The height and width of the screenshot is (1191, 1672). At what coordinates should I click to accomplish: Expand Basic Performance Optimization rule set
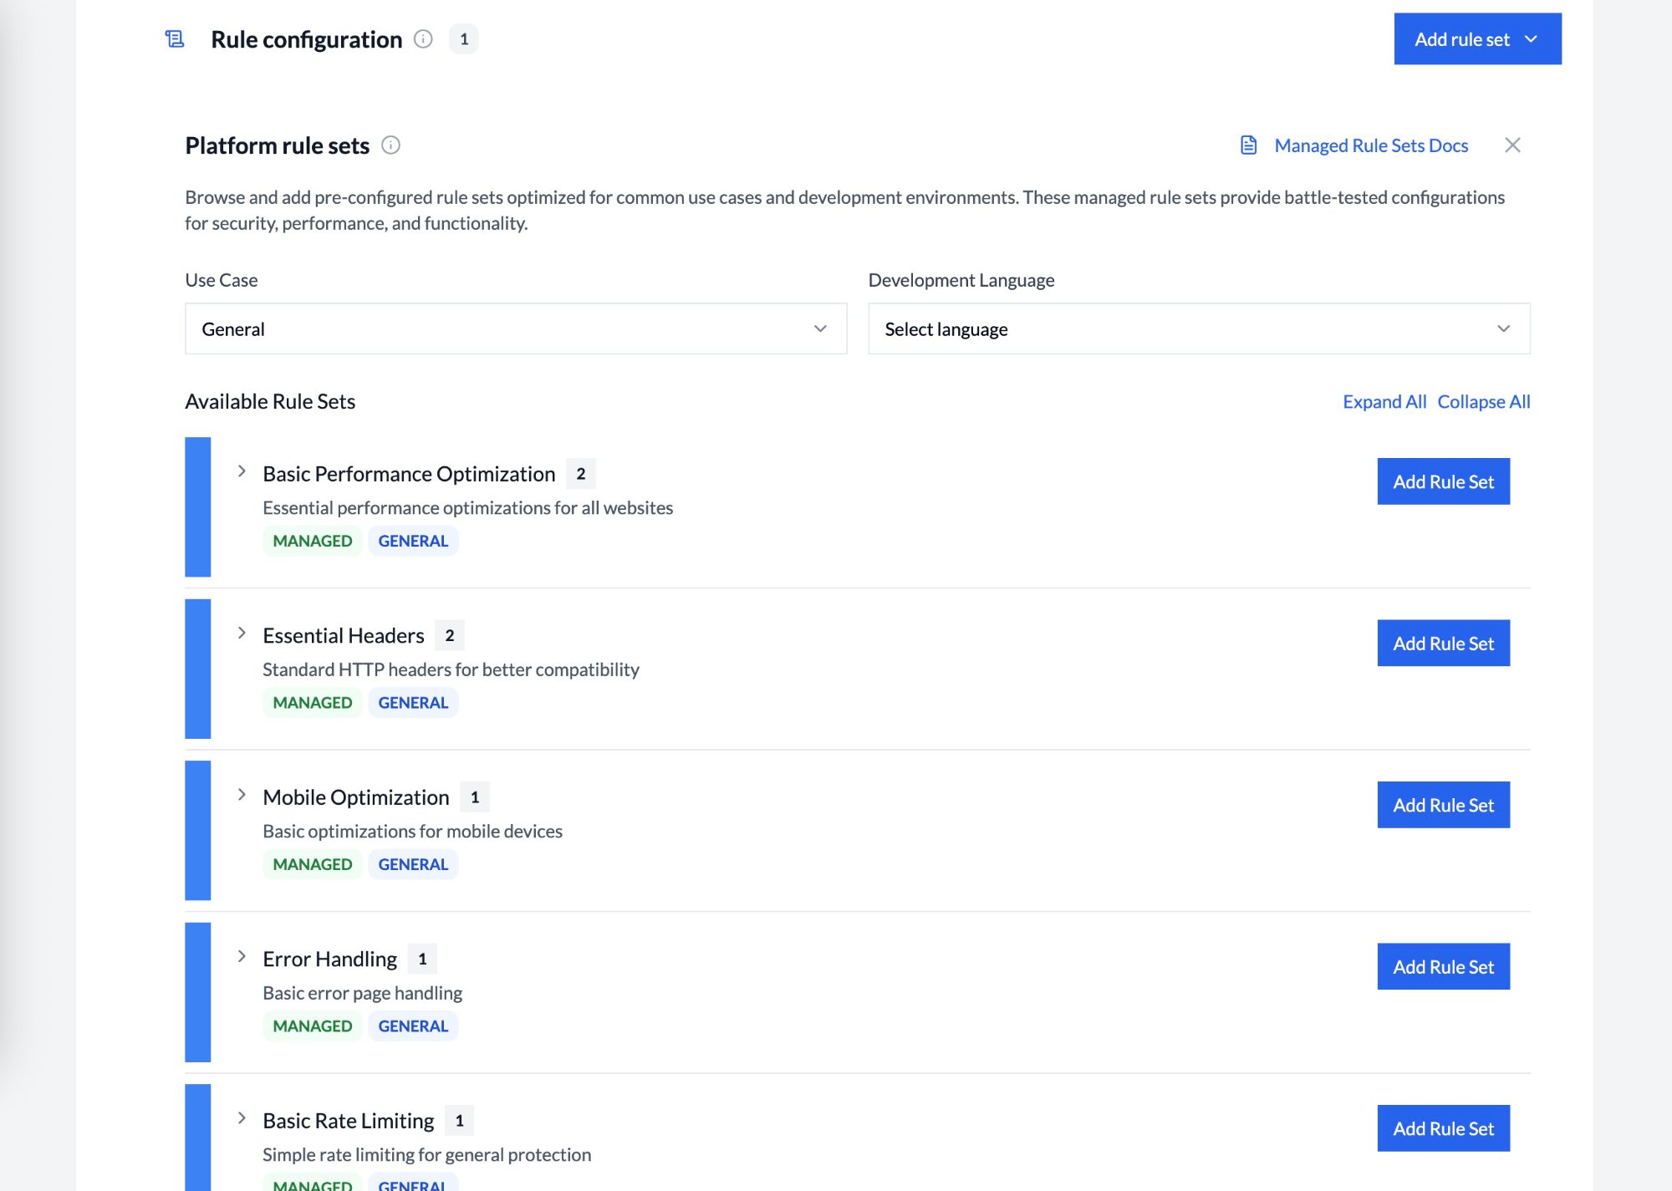point(242,472)
